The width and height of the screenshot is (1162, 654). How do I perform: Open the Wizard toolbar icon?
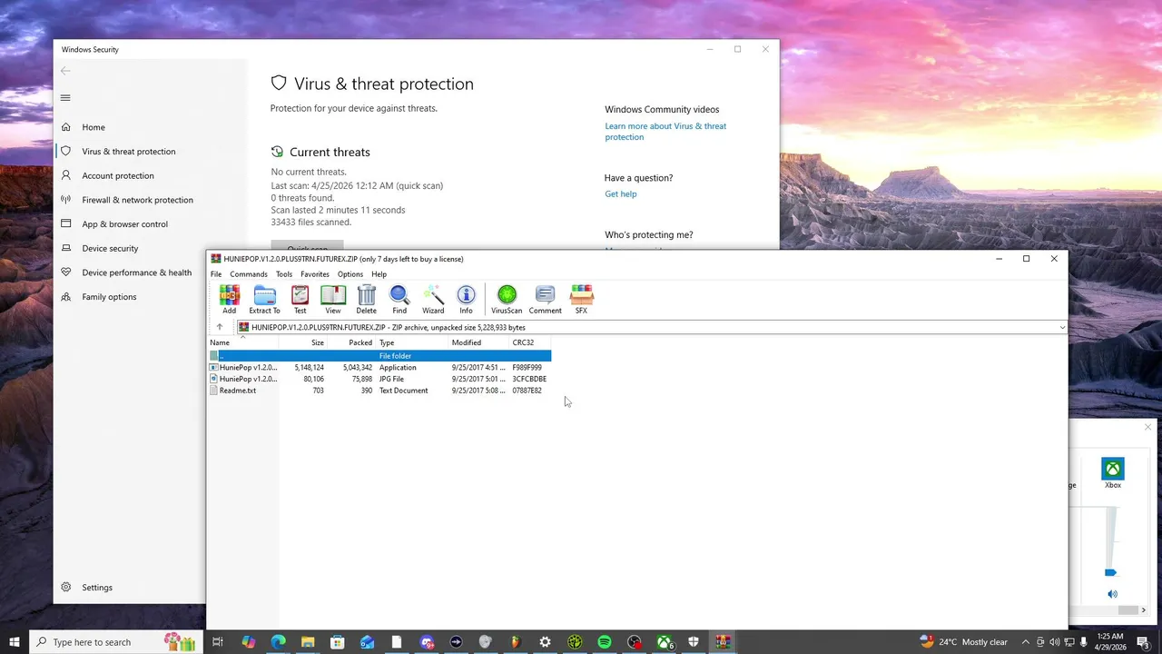click(433, 300)
